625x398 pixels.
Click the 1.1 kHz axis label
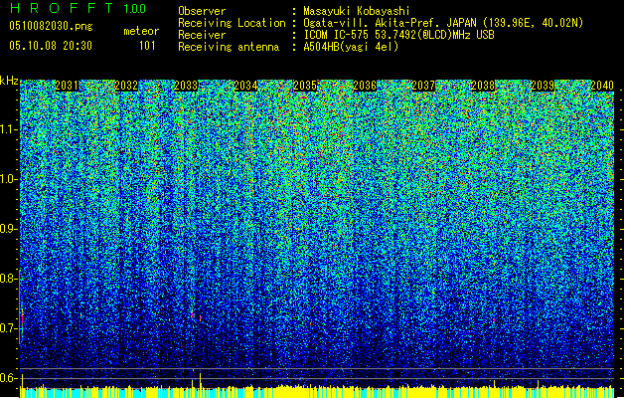pos(9,128)
